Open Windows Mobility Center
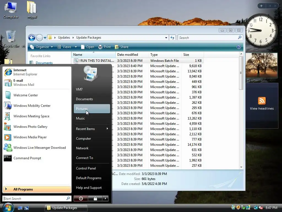Viewport: 282px width, 212px height. (x=37, y=106)
